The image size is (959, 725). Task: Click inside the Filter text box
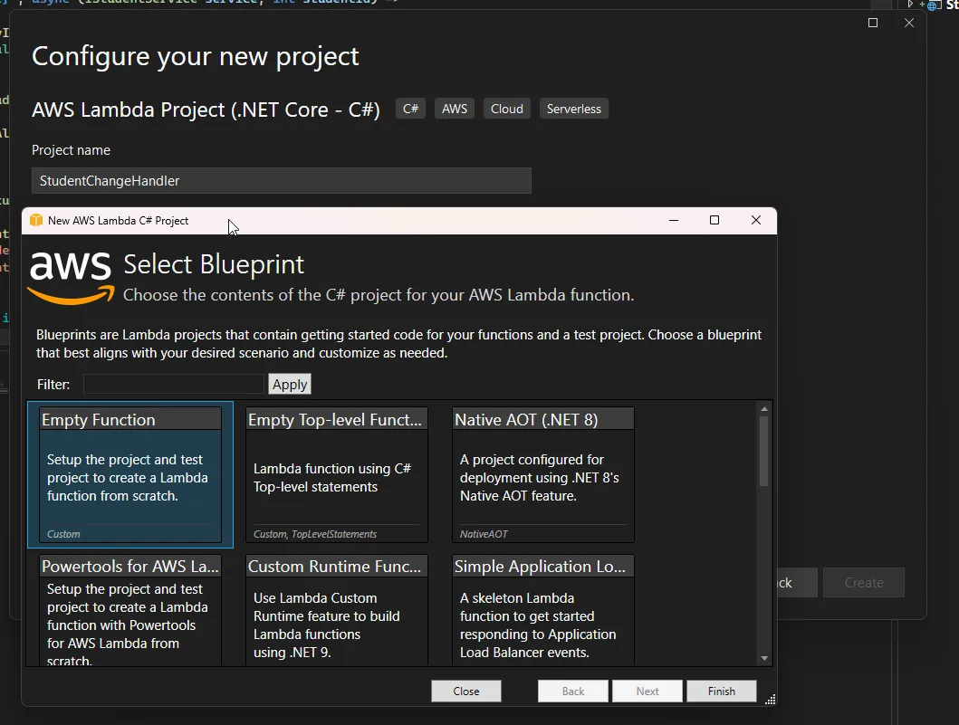point(172,384)
